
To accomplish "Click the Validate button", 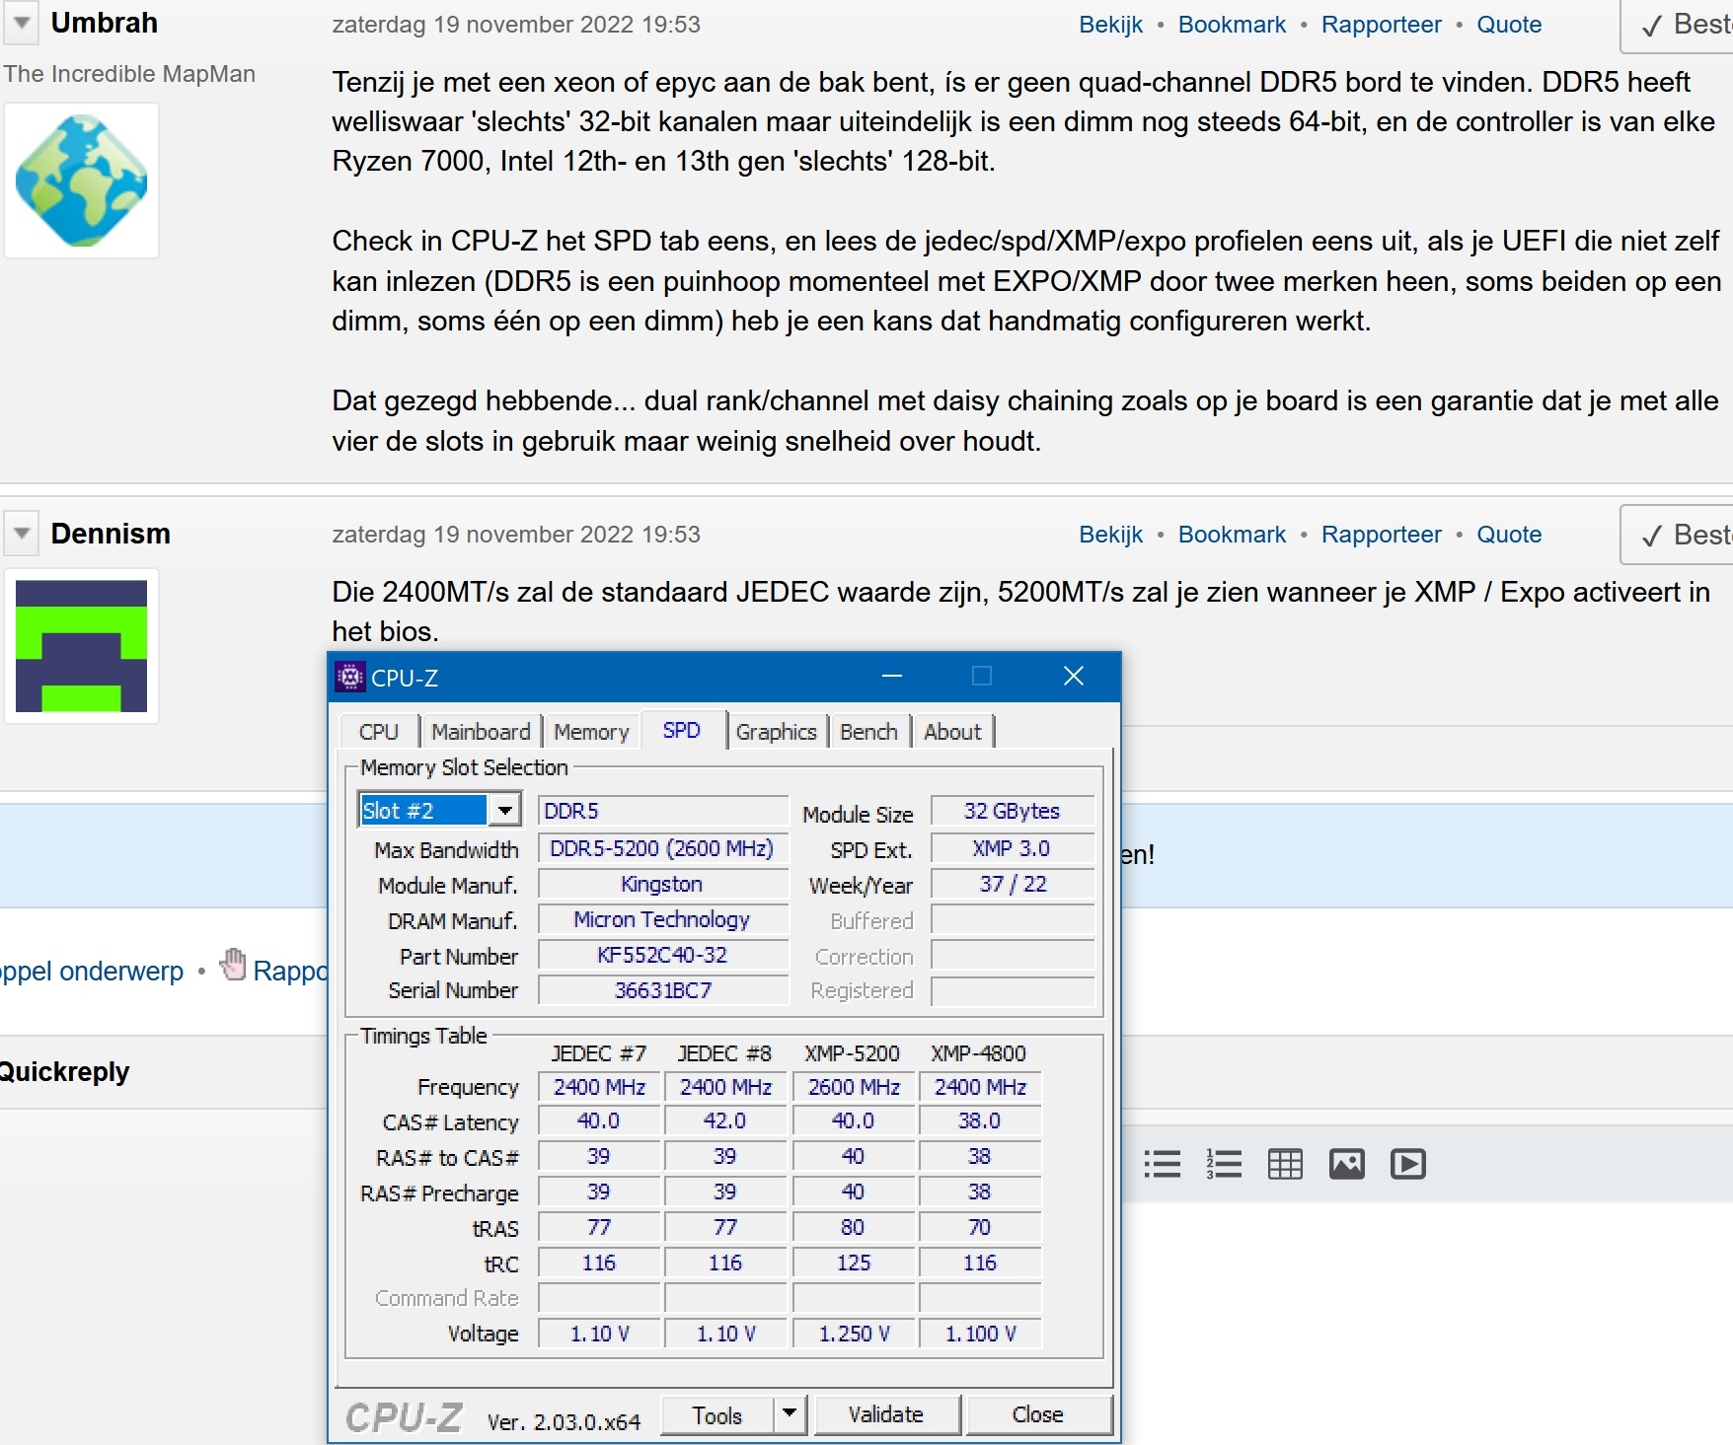I will (886, 1414).
